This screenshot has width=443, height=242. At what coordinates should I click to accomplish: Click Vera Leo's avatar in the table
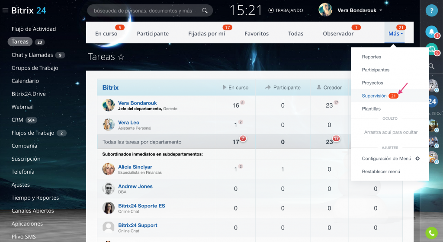(x=109, y=124)
